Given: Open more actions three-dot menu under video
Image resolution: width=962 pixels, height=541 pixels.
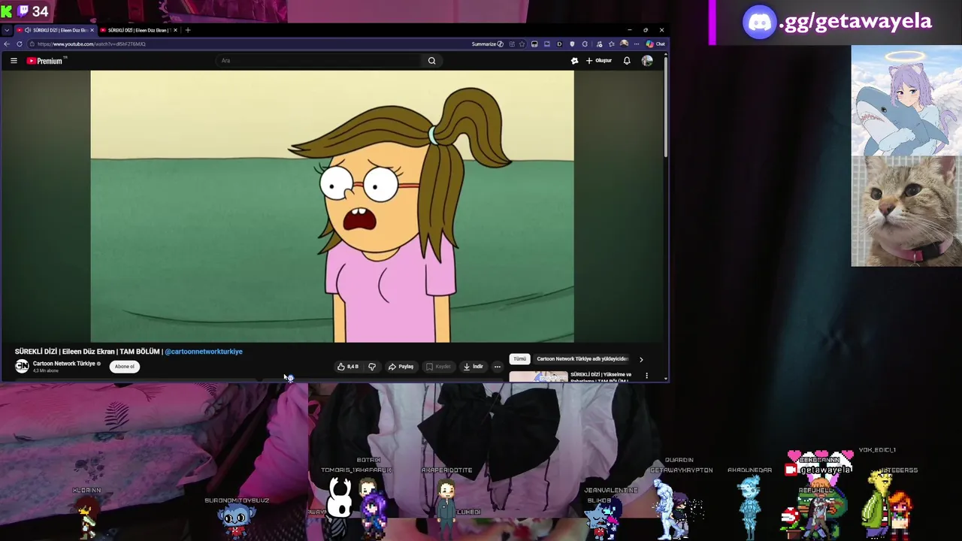Looking at the screenshot, I should (x=497, y=367).
